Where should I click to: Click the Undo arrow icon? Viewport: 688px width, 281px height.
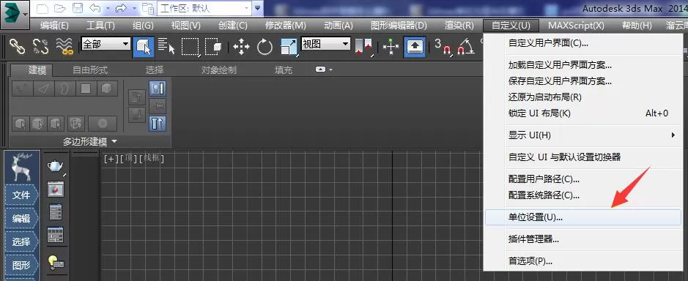pyautogui.click(x=95, y=8)
